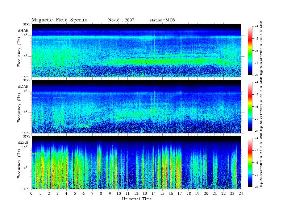Image resolution: width=287 pixels, height=222 pixels.
Task: Click the -4 value on dH/dt color scale
Action: point(257,26)
